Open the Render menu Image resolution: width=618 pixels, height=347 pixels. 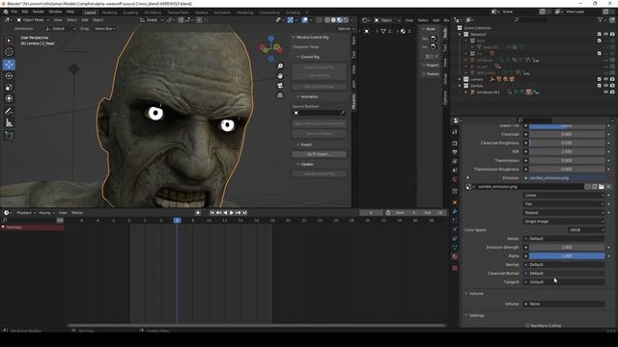(x=39, y=12)
